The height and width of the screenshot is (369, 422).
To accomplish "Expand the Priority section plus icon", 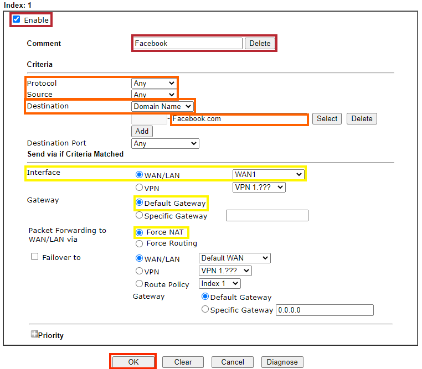I will (x=34, y=334).
